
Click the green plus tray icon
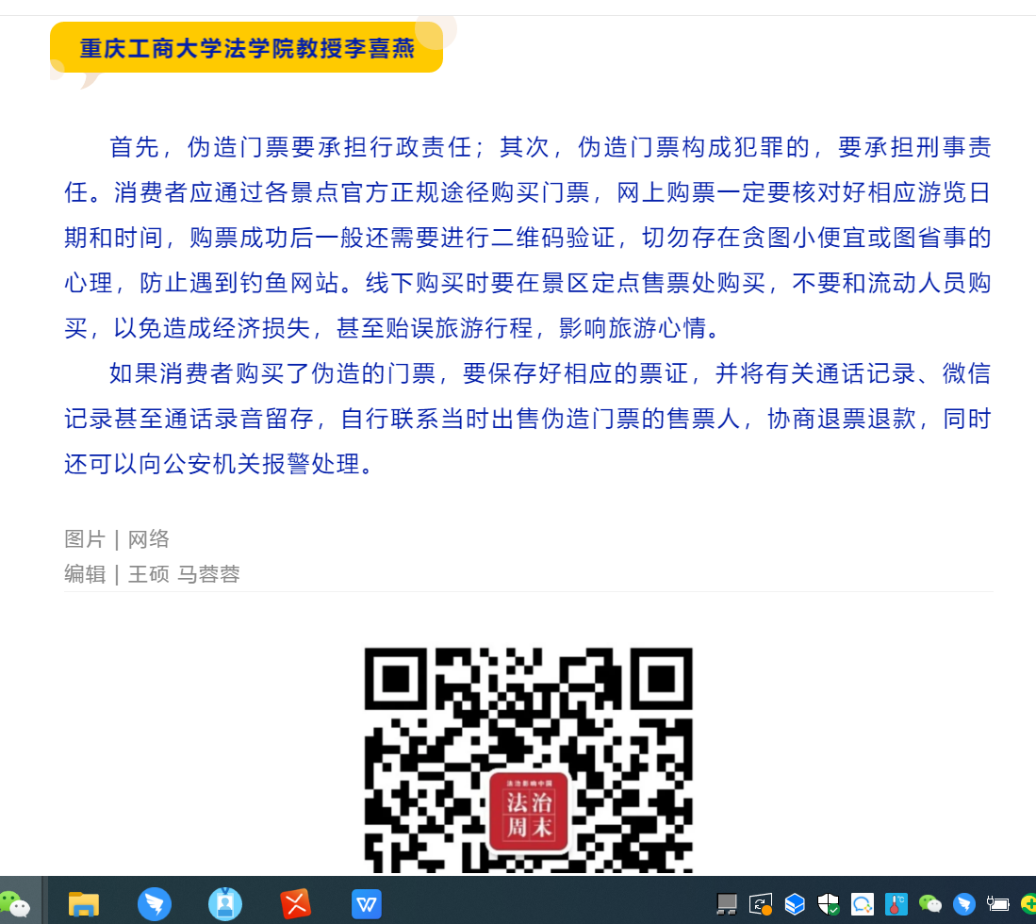pyautogui.click(x=1028, y=905)
